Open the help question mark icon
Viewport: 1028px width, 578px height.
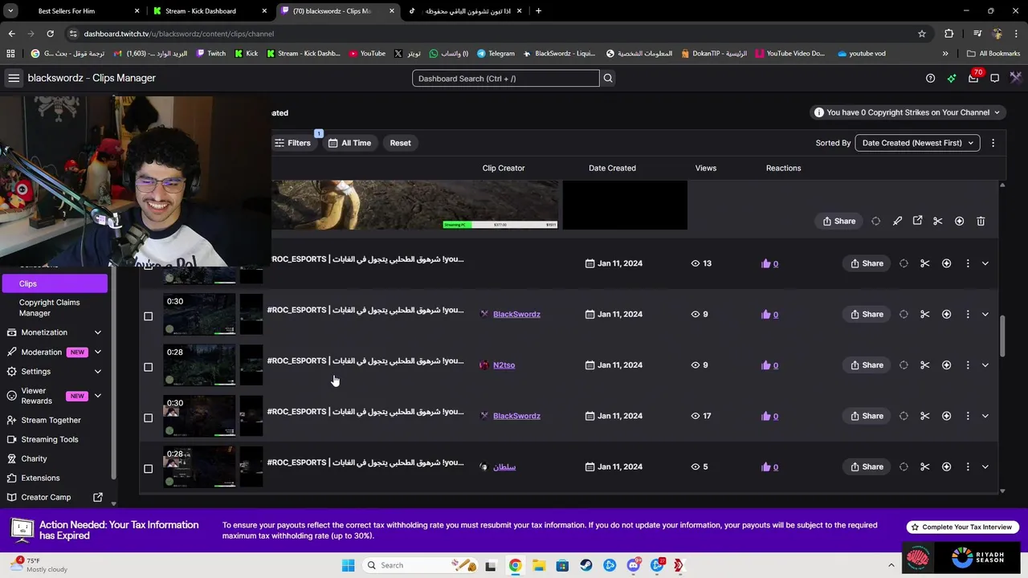tap(930, 78)
